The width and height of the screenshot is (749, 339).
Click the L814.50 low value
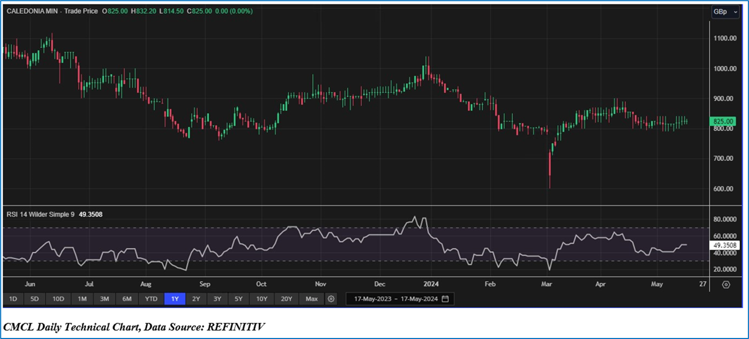point(172,11)
